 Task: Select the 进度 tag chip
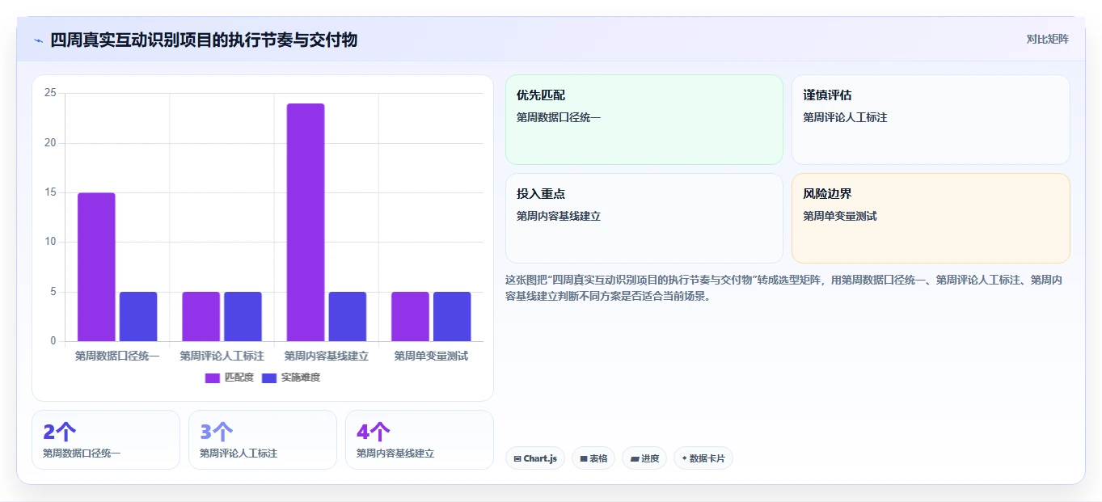click(644, 458)
